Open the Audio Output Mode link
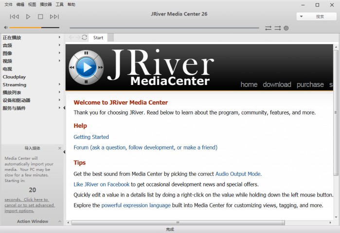Image resolution: width=340 pixels, height=233 pixels. coord(238,174)
